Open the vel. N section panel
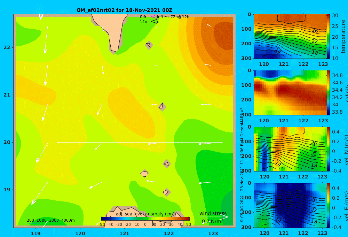348x237 pixels. 291,149
